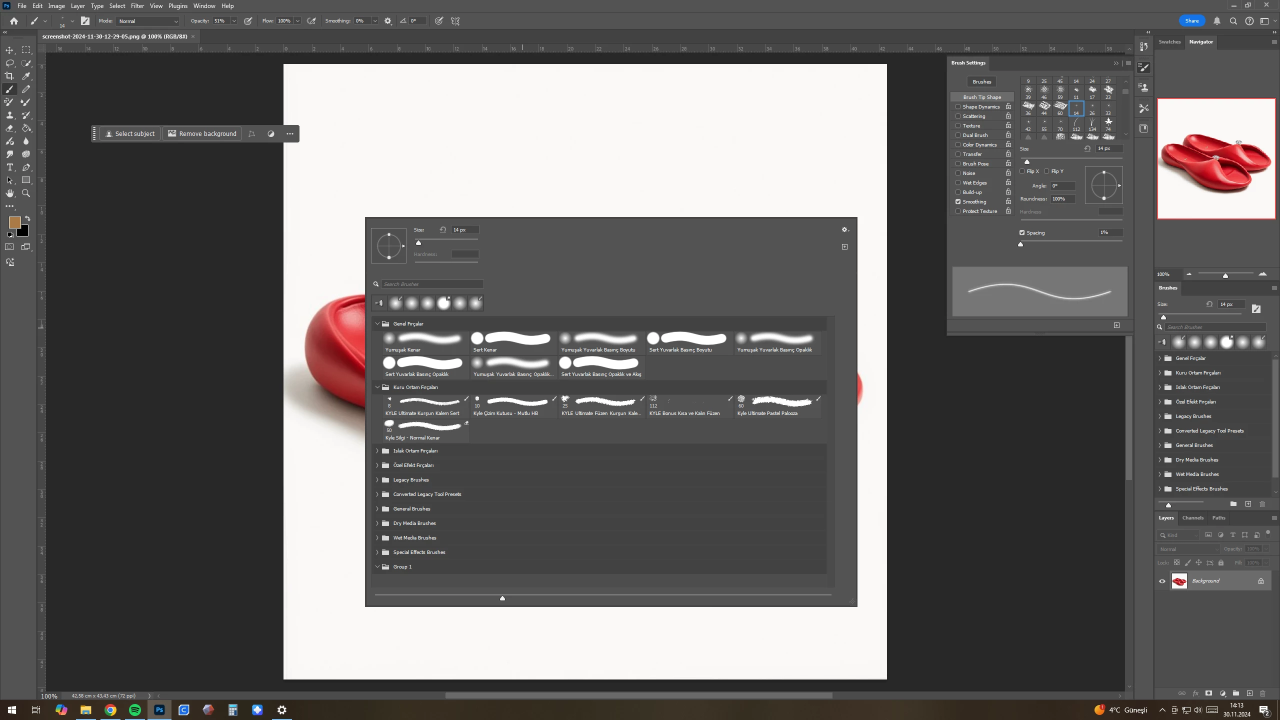Hide the Background layer with eye icon
The image size is (1280, 720).
pos(1162,581)
